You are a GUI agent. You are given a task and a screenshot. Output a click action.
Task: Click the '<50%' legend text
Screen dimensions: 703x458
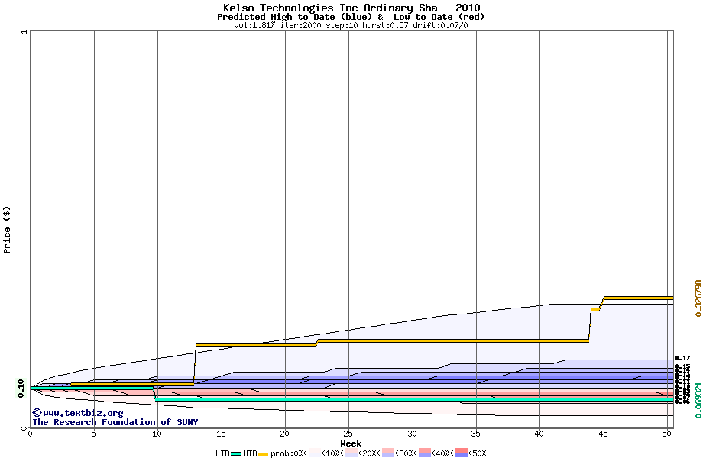click(x=477, y=453)
